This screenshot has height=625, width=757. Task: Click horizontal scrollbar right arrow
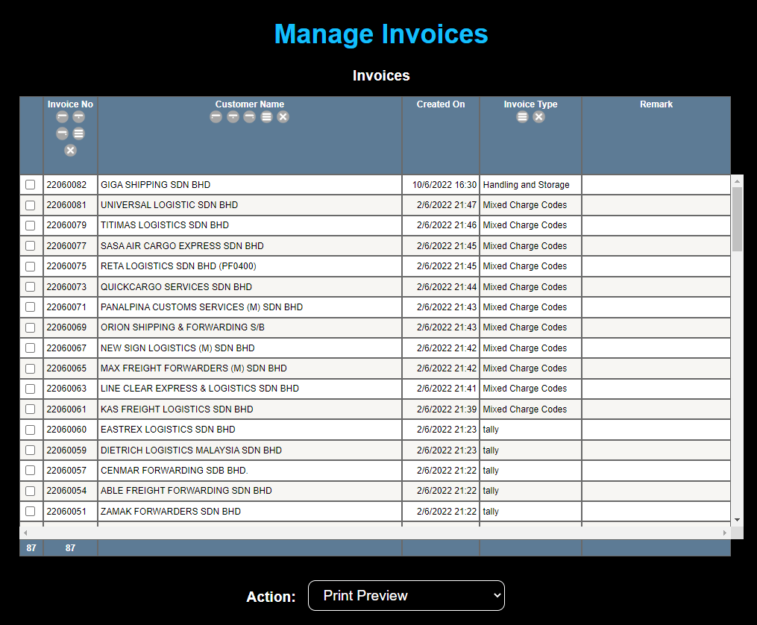725,533
